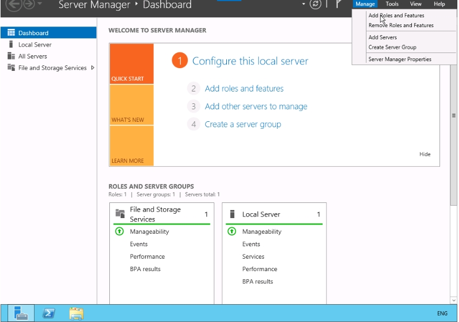Open the Tools menu

coord(392,4)
